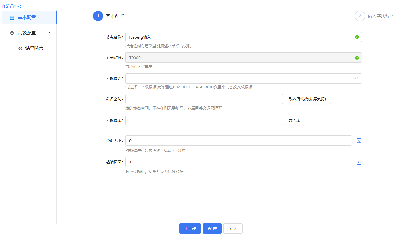Image resolution: width=415 pixels, height=237 pixels.
Task: Click the target icon beside 配置项 title
Action: pos(19,6)
